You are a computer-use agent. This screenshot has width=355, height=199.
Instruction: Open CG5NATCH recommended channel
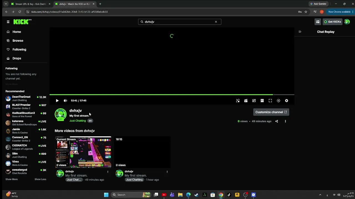click(26, 147)
